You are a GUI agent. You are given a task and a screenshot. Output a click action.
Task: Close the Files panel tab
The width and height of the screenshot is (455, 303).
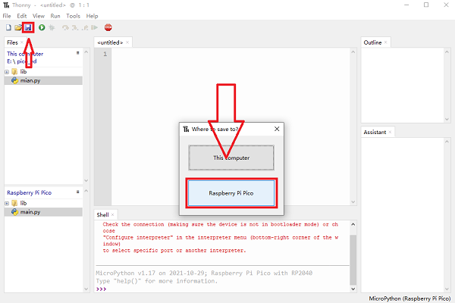tap(22, 42)
